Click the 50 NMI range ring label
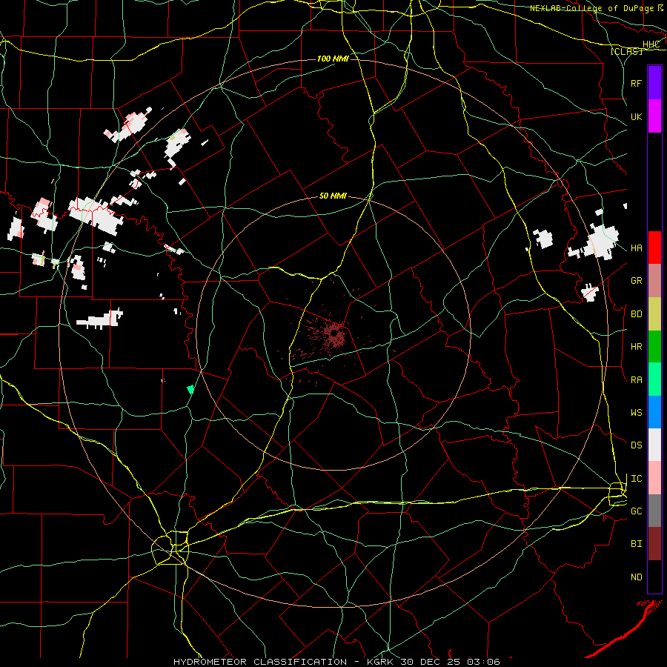 333,196
